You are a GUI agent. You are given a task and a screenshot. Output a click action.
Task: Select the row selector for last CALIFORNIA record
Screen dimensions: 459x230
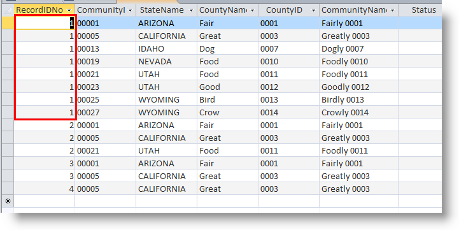pyautogui.click(x=8, y=189)
